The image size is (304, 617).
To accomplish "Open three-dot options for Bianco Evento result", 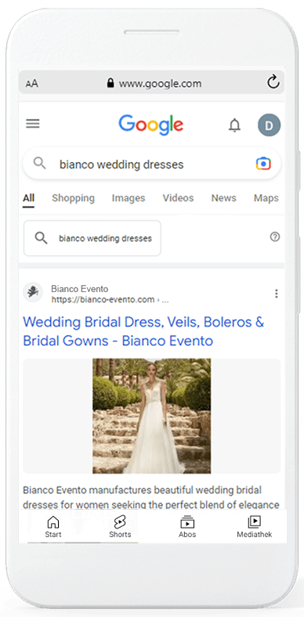I will pos(277,294).
